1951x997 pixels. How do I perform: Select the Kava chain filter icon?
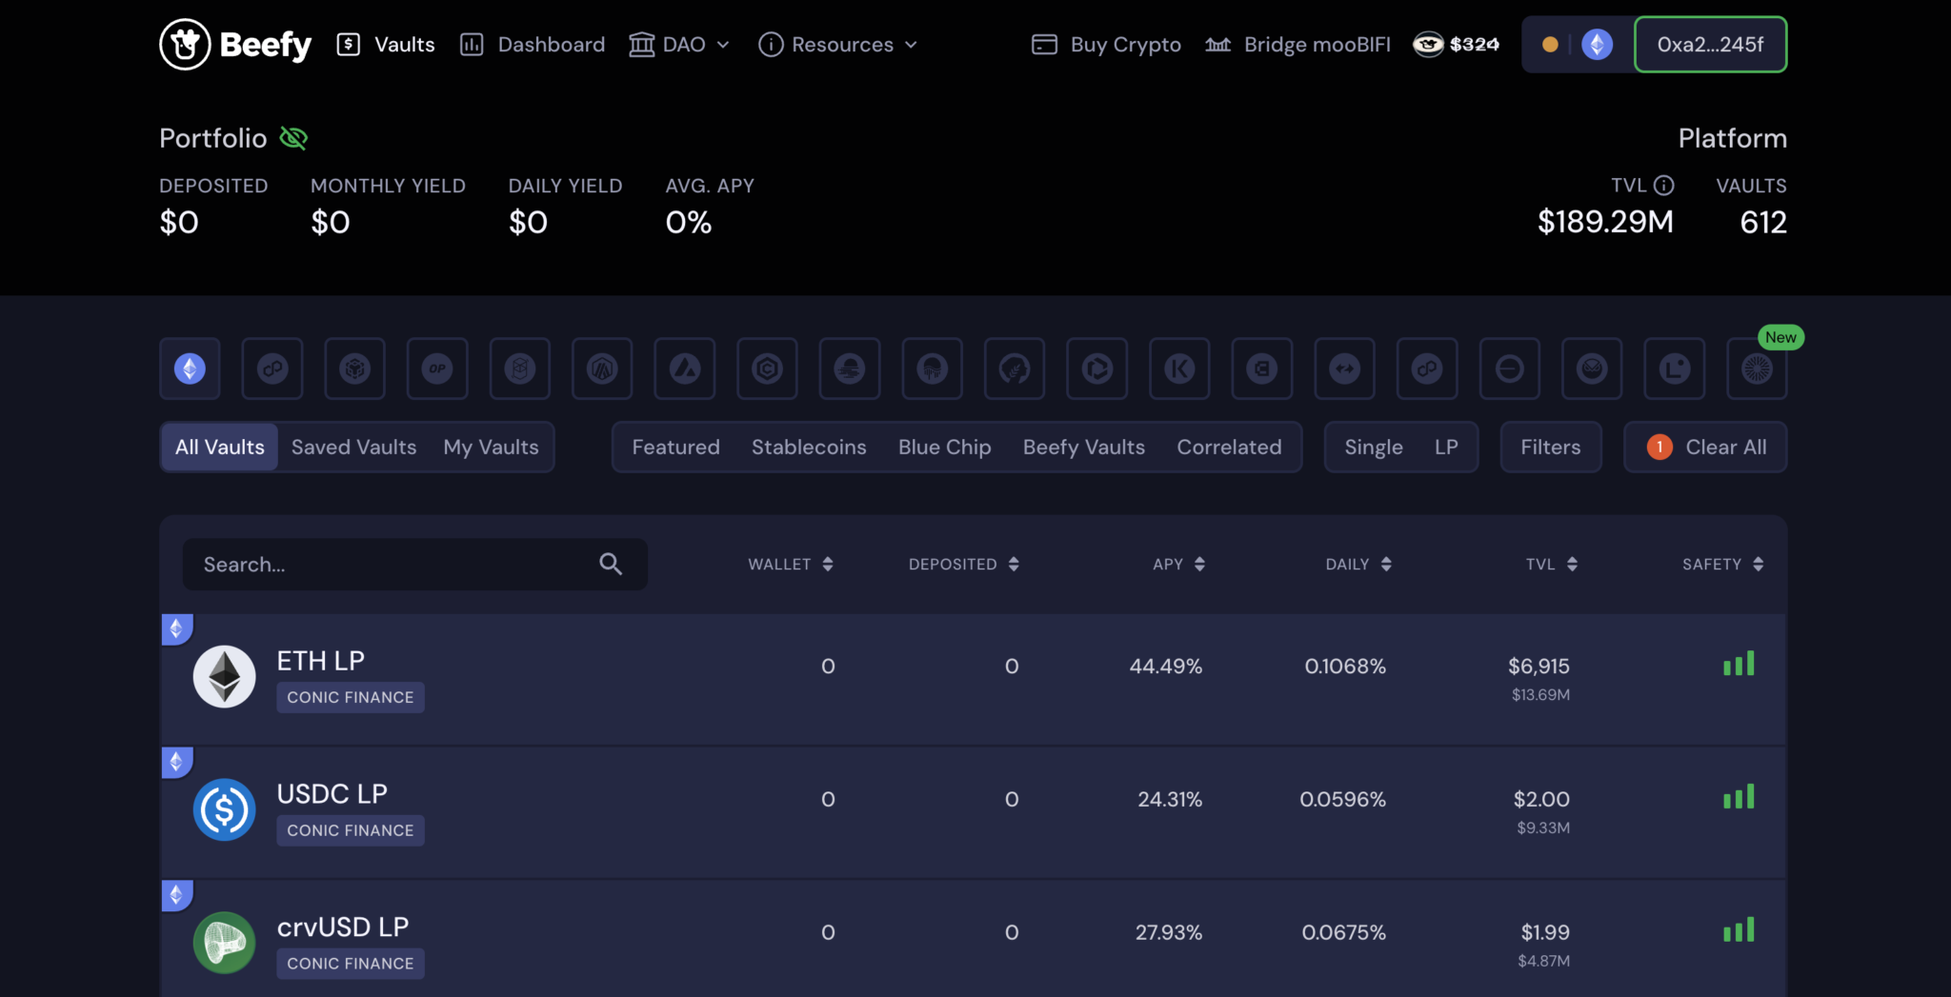coord(1179,369)
